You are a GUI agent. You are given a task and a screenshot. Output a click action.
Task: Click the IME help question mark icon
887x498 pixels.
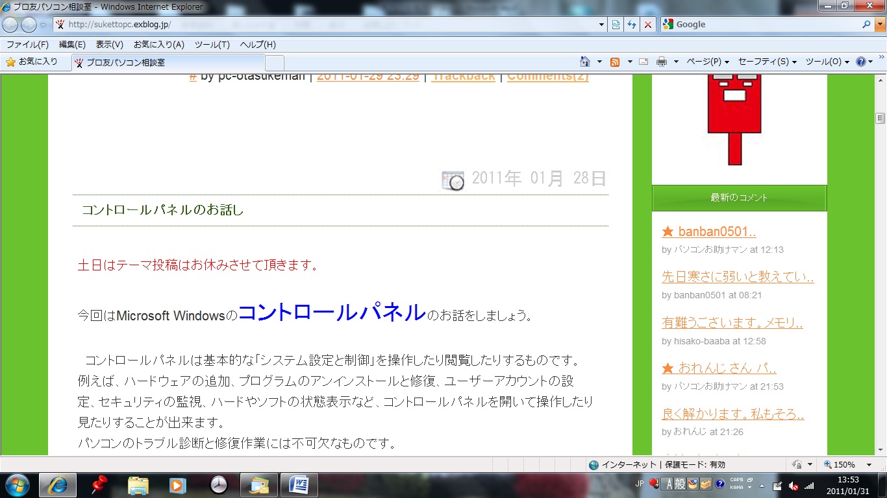coord(720,484)
